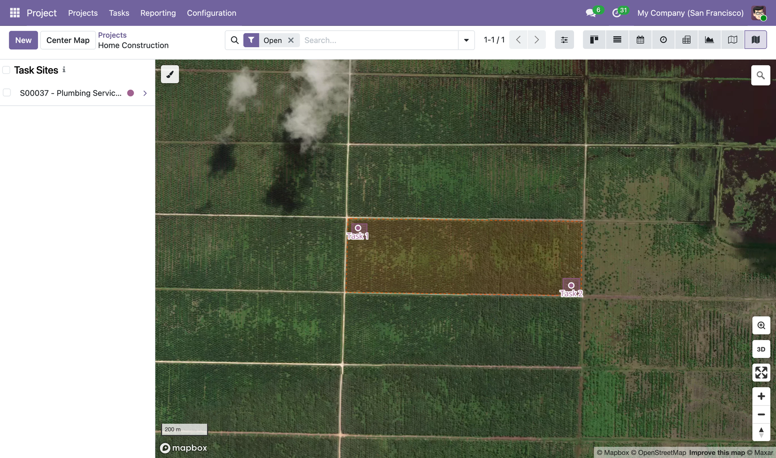This screenshot has width=776, height=458.
Task: Tick the S00037 Plumbing Service checkbox
Action: (7, 93)
